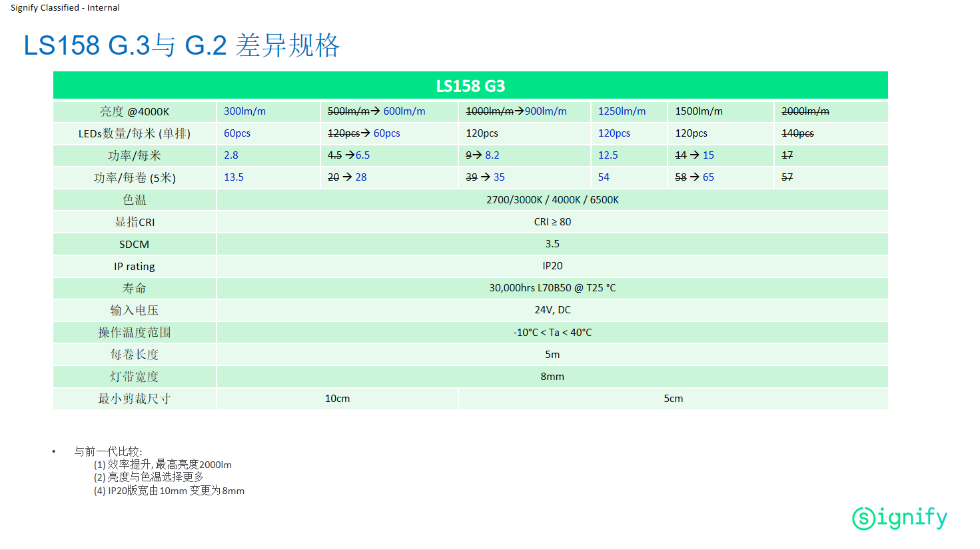Click the Signify Classified - Internal label
This screenshot has height=550, width=980.
click(65, 8)
